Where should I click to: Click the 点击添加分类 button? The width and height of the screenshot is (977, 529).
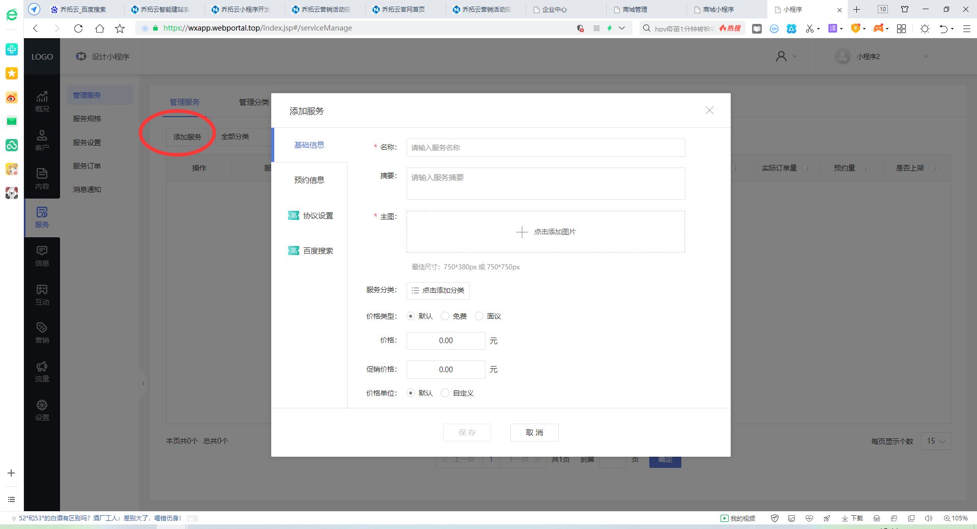point(438,290)
